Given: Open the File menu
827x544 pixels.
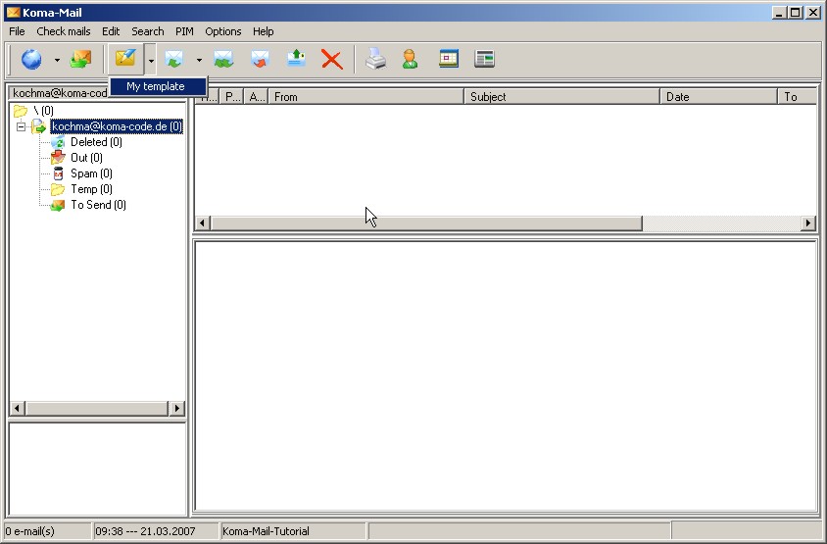Looking at the screenshot, I should point(17,31).
